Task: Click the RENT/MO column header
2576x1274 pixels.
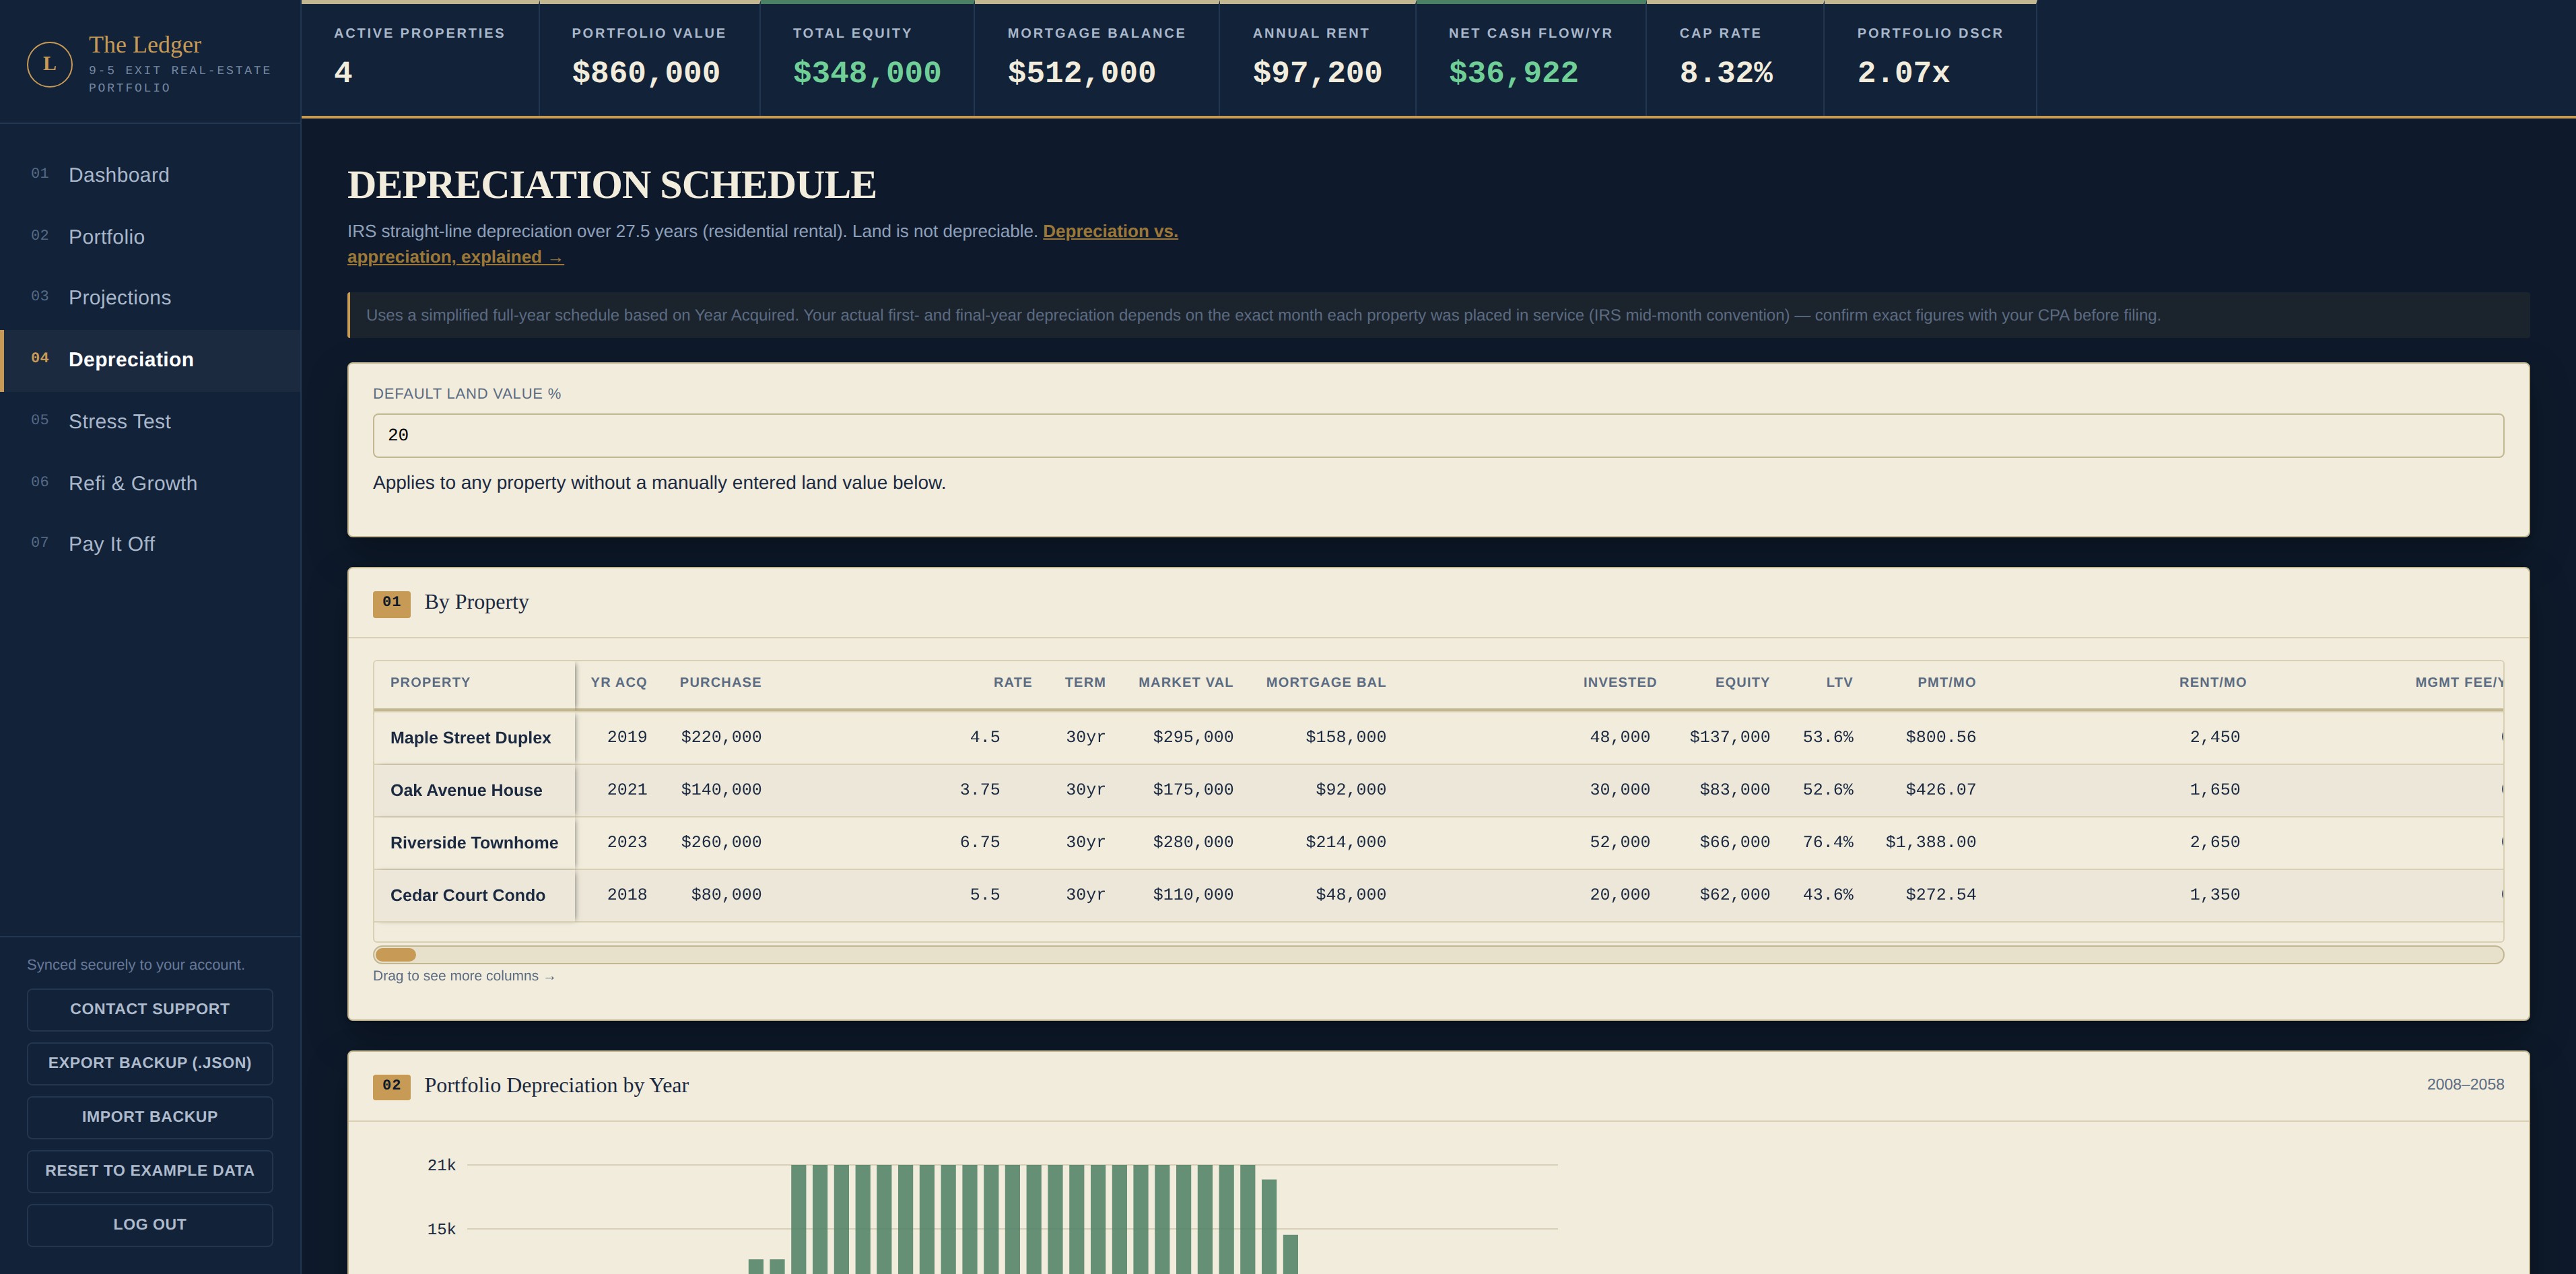Action: click(x=2212, y=683)
